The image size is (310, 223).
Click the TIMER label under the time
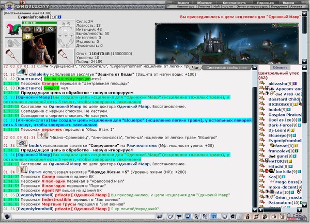click(x=302, y=219)
